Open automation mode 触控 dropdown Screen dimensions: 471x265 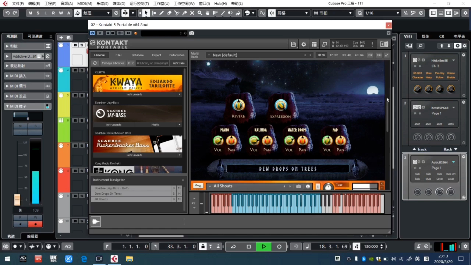pos(97,13)
